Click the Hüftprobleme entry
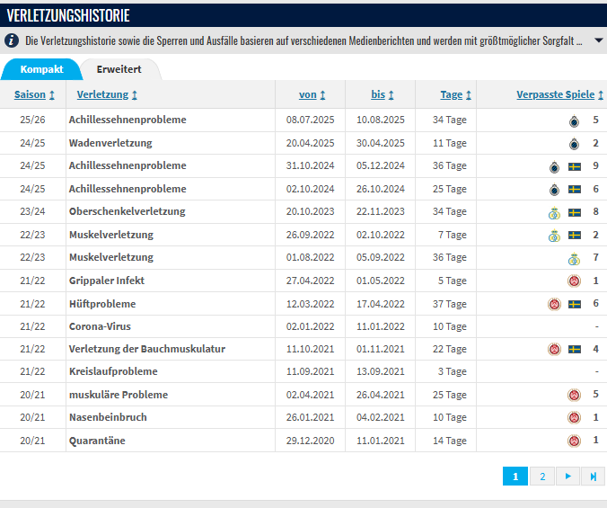The image size is (607, 508). click(x=102, y=304)
